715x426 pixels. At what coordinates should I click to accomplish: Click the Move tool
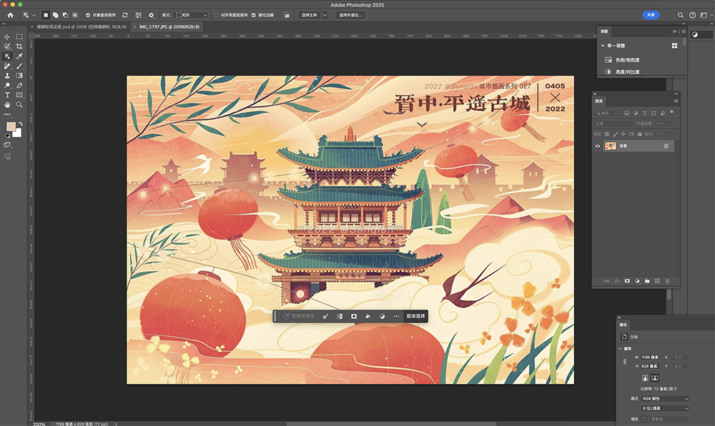click(7, 36)
